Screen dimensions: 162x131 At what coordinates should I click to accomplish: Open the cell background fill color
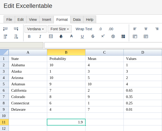point(61,36)
